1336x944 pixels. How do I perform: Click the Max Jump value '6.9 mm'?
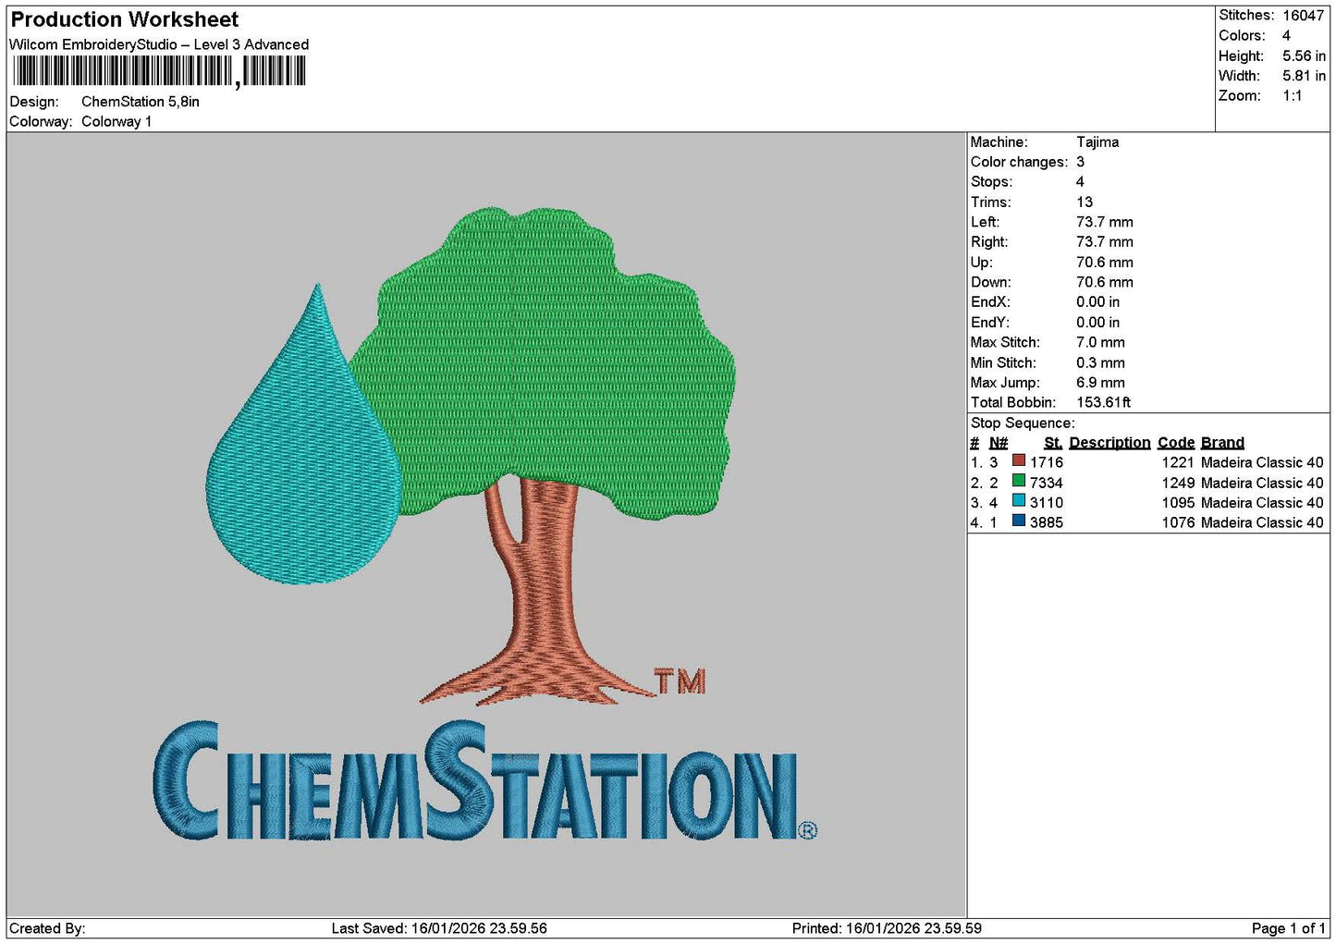coord(1100,383)
